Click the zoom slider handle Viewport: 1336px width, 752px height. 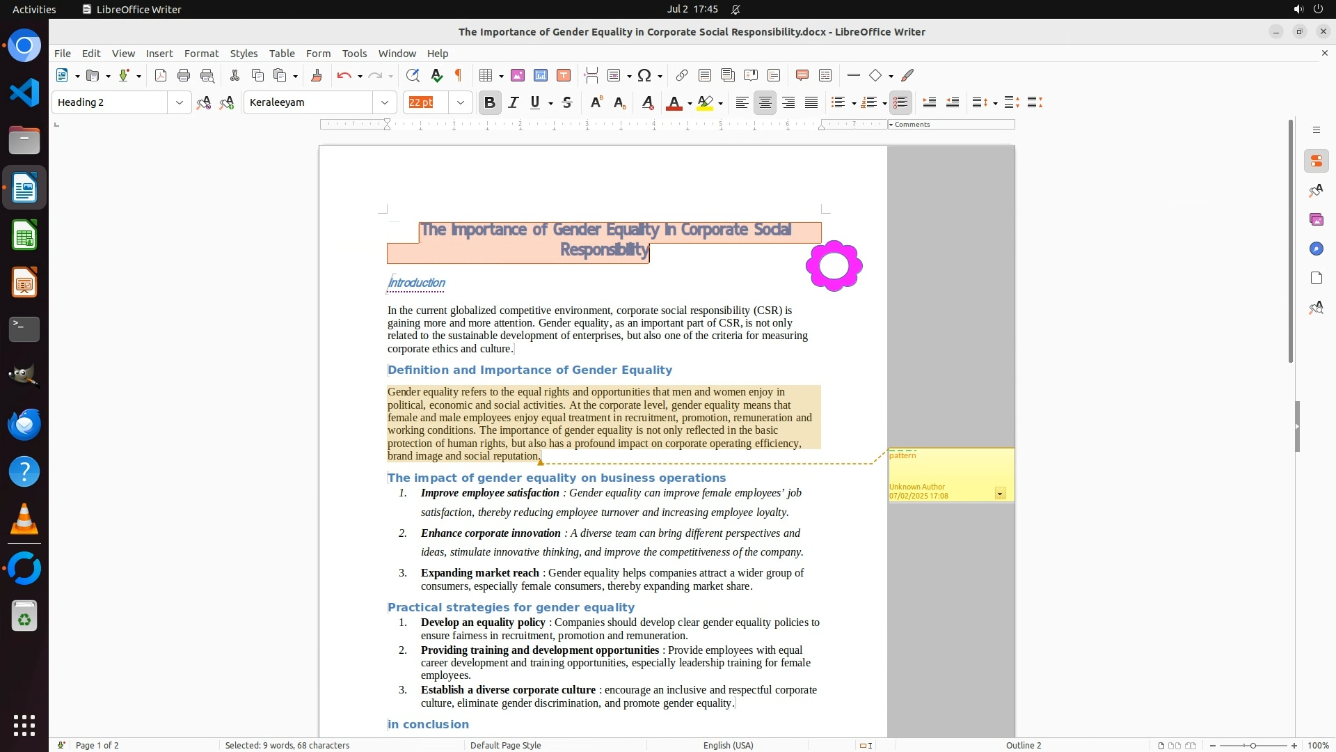coord(1252,745)
